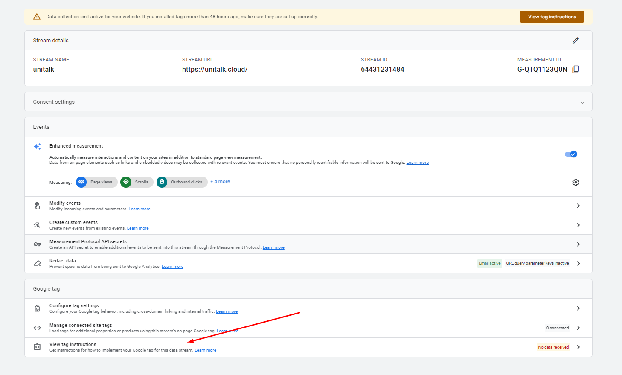The width and height of the screenshot is (622, 375).
Task: Click the warning triangle icon in banner
Action: (37, 17)
